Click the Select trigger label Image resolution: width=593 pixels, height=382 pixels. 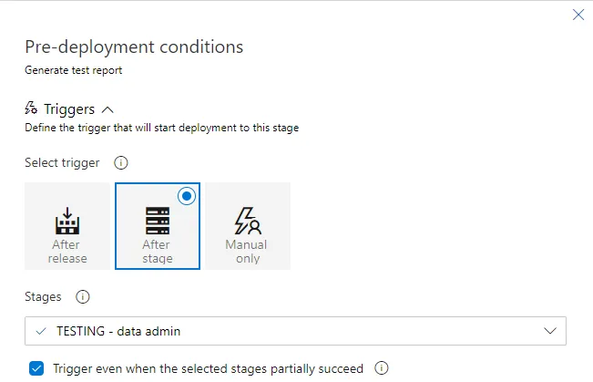(x=62, y=163)
